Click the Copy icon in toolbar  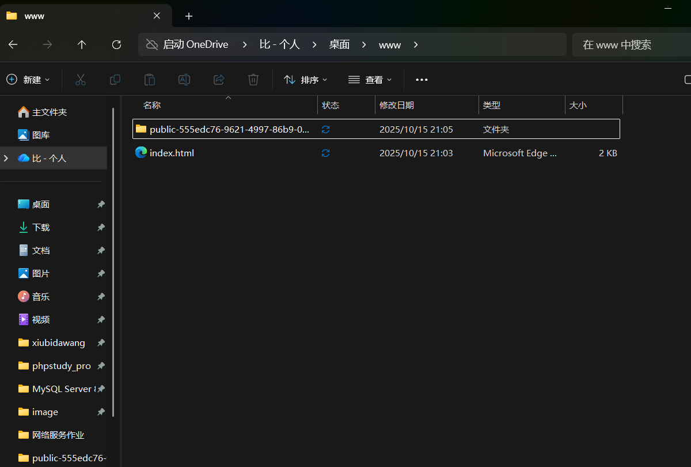(x=115, y=80)
